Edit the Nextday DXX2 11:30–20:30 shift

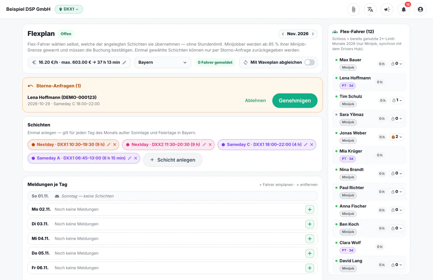coord(204,144)
